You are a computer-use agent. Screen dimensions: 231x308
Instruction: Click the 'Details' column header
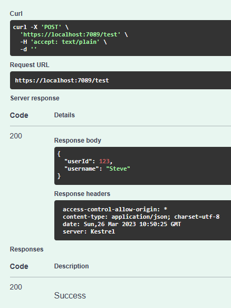coord(64,115)
